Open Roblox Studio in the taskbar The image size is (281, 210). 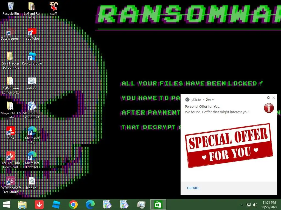pyautogui.click(x=56, y=205)
